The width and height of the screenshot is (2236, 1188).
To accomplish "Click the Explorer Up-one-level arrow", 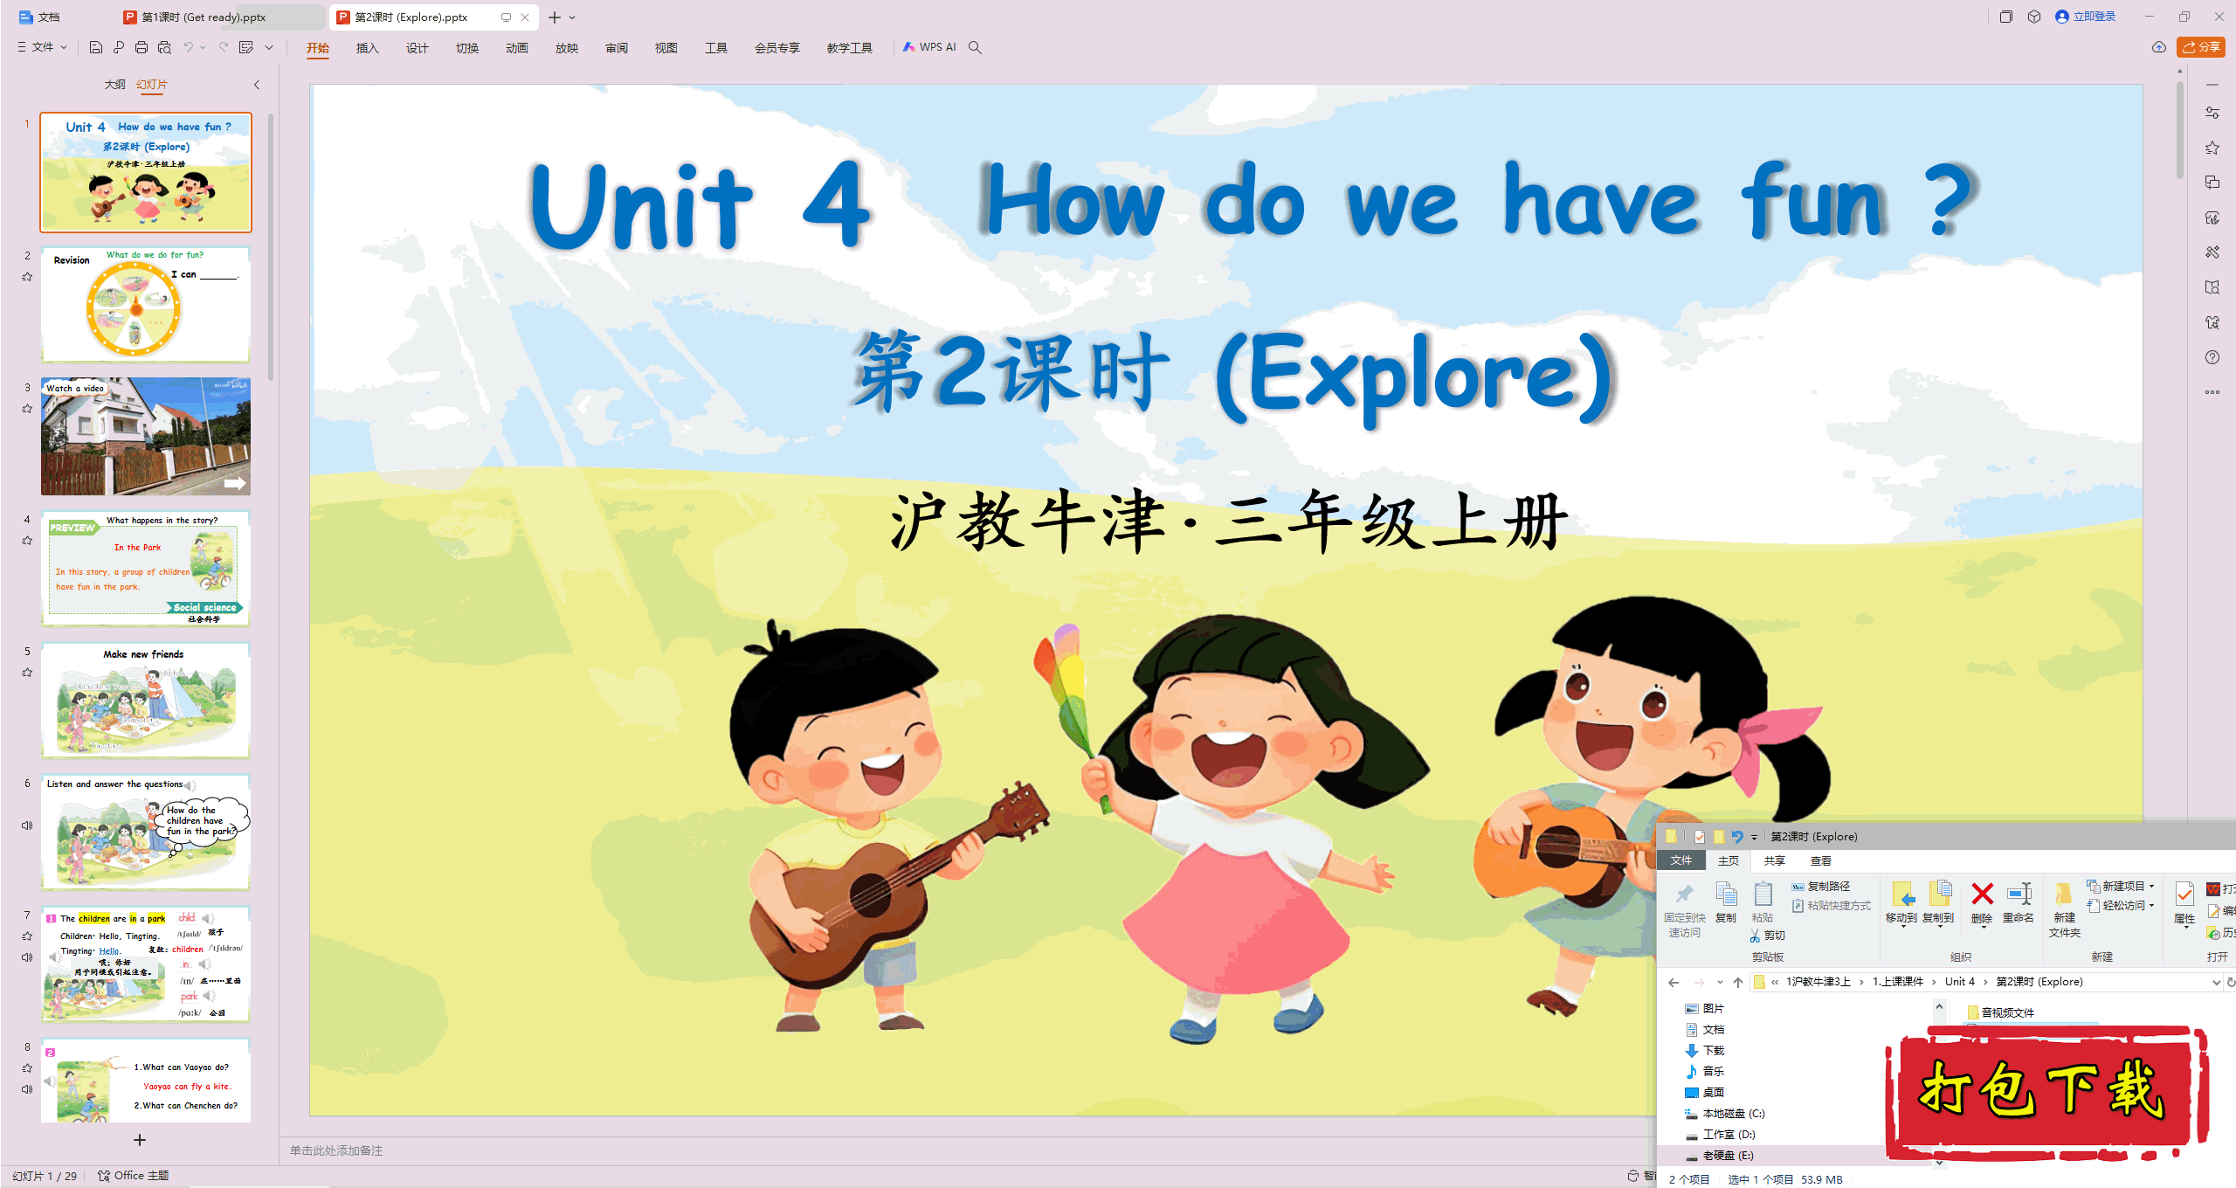I will [x=1738, y=982].
